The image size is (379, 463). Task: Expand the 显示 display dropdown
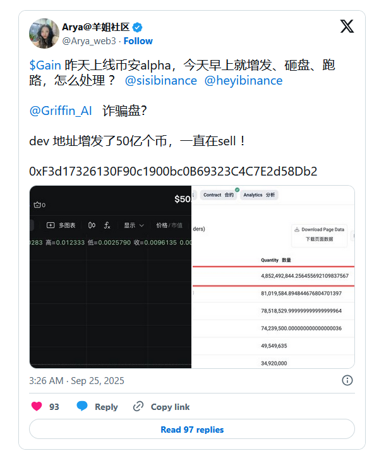coord(134,225)
